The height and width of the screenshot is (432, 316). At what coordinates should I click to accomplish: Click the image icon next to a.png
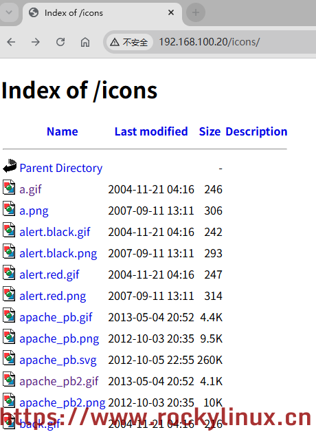(9, 208)
